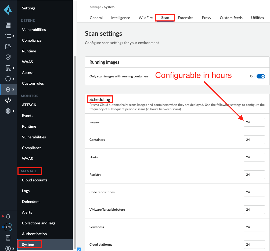The height and width of the screenshot is (251, 270).
Task: Open the Investigate magnifier icon
Action: click(x=8, y=46)
